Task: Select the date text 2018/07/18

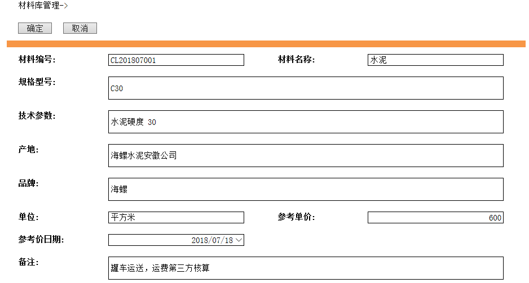Action: pos(212,240)
